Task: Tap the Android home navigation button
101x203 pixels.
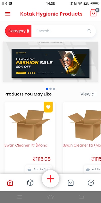Action: coord(50,197)
